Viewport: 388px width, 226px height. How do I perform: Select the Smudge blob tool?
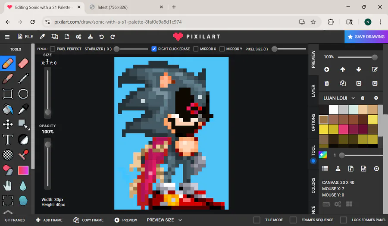click(23, 201)
